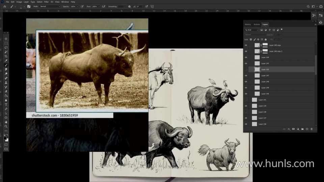Screen dimensions: 324x182
Task: Toggle visibility of Layer 147
Action: (x=246, y=75)
